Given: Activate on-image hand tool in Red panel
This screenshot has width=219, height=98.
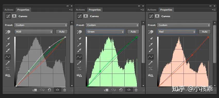Looking at the screenshot, I should click(151, 32).
